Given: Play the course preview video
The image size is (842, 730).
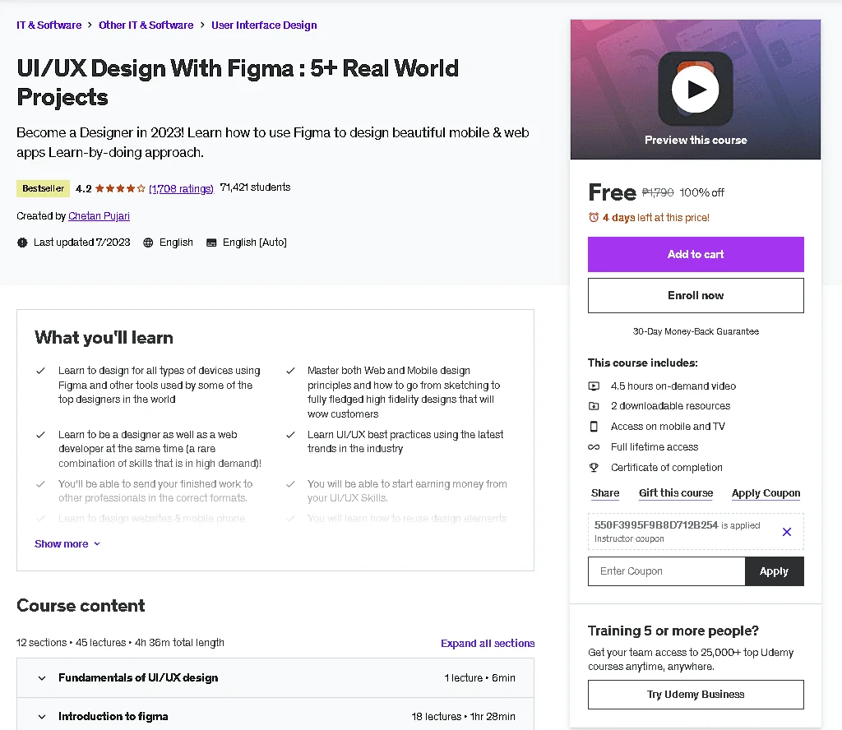Looking at the screenshot, I should coord(696,90).
